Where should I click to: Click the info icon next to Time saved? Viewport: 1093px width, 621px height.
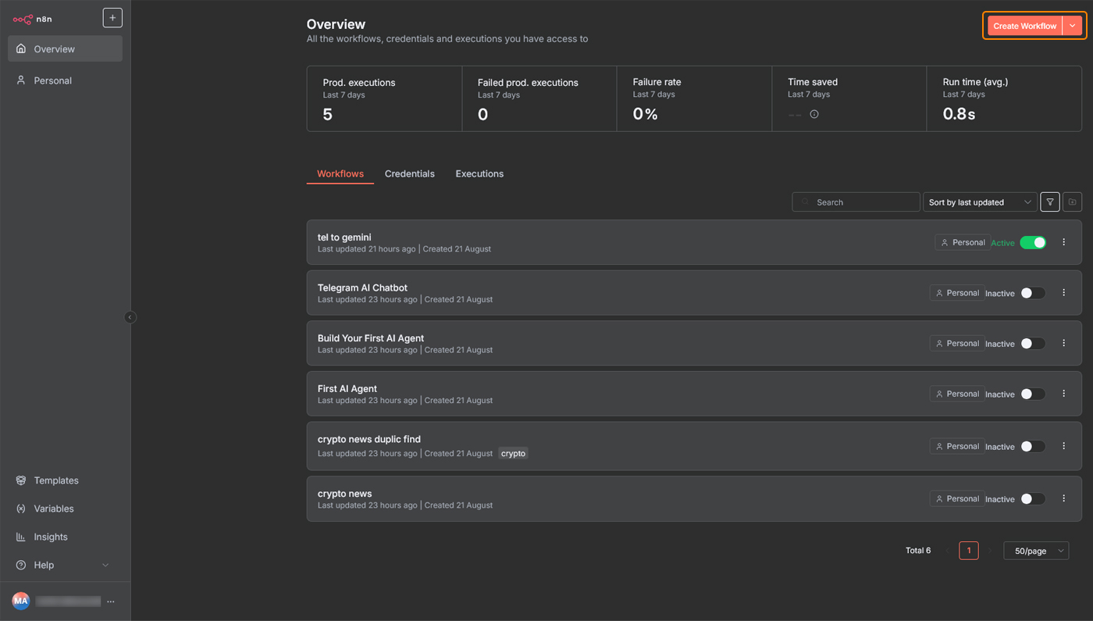(x=814, y=114)
